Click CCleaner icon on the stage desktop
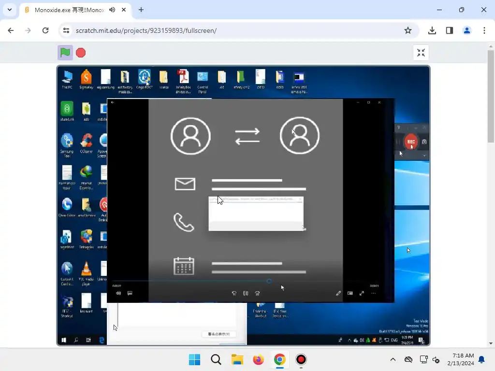The image size is (495, 371). [x=86, y=143]
